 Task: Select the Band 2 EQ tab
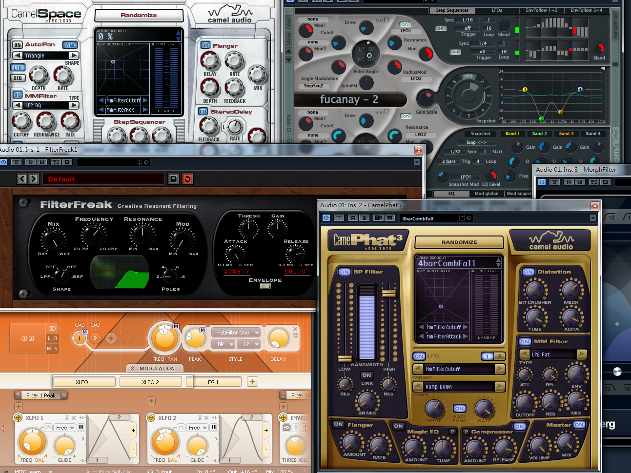coord(539,134)
